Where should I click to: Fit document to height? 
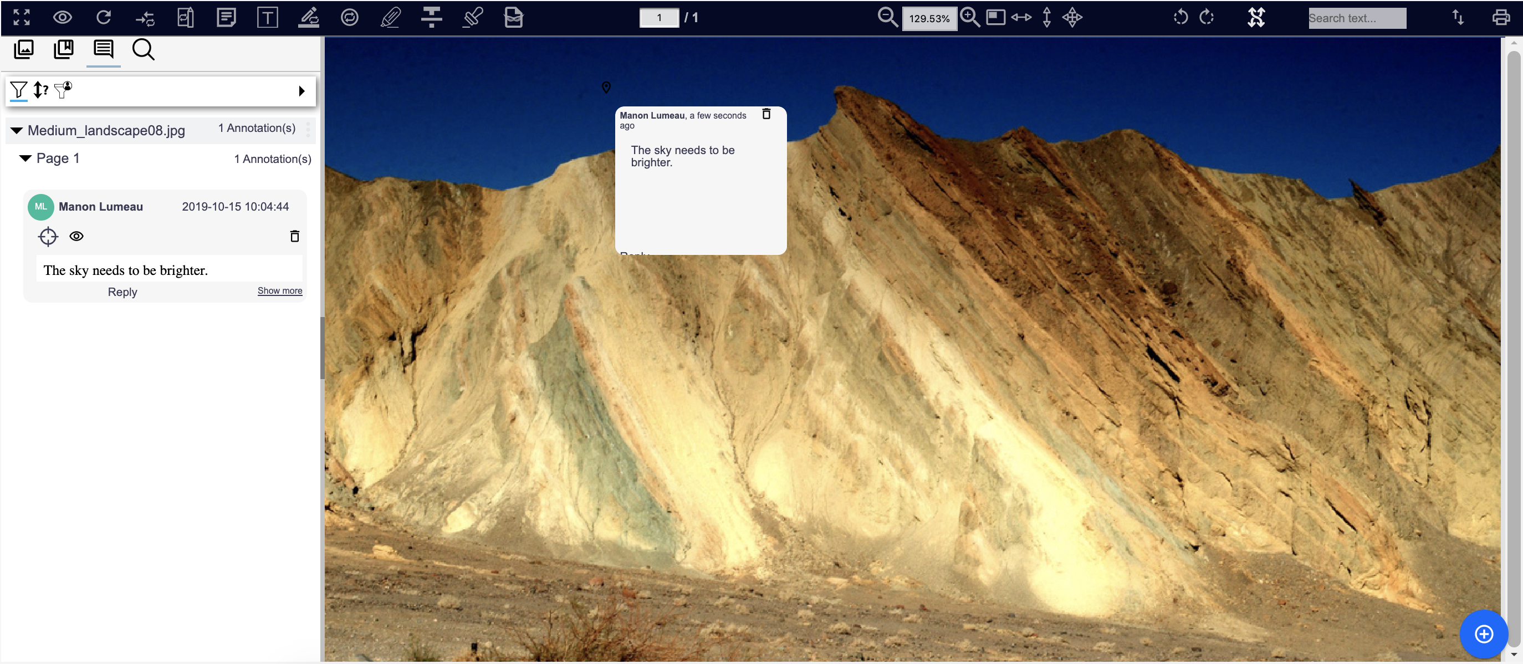click(1046, 18)
